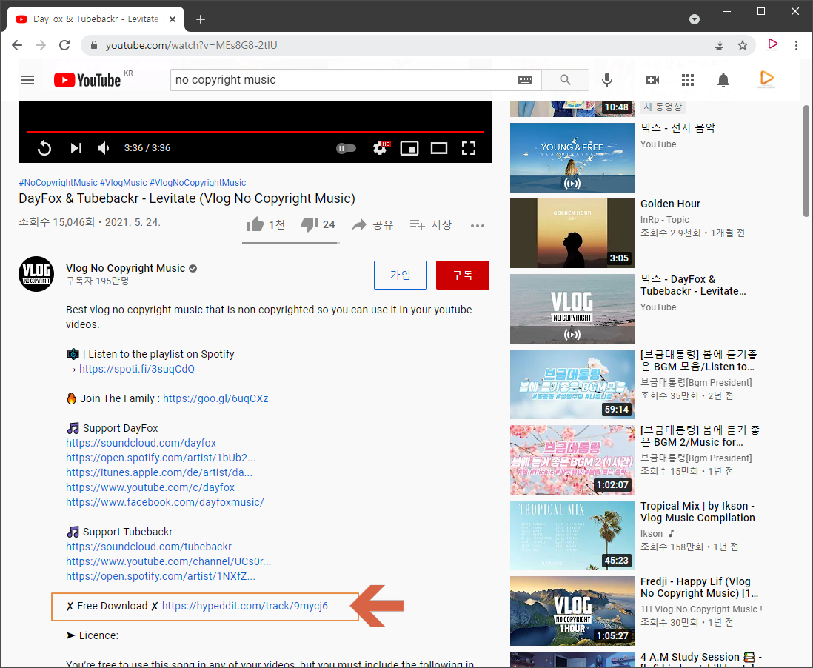
Task: Go to YouTube home via logo
Action: tap(87, 80)
